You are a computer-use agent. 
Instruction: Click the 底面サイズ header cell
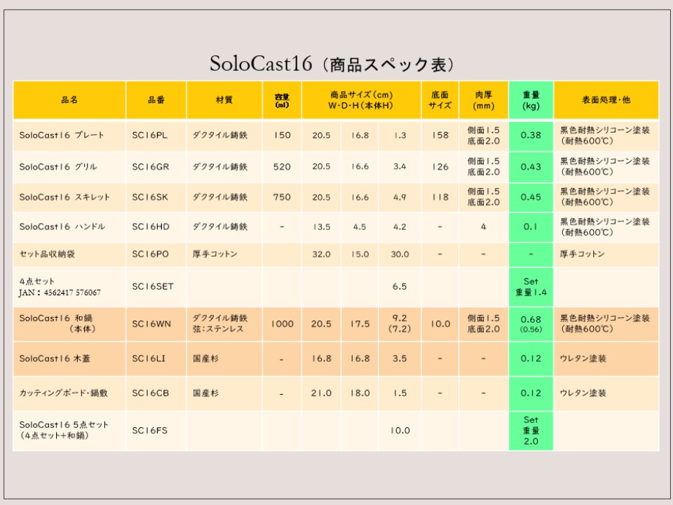coord(440,100)
